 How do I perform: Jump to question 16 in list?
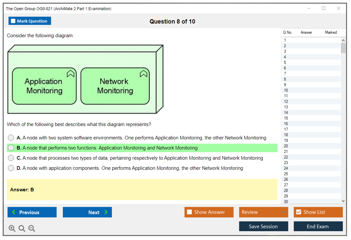pyautogui.click(x=286, y=124)
